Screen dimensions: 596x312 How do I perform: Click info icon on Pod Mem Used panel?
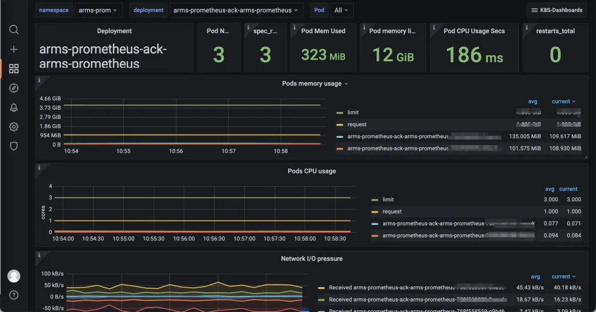point(295,28)
